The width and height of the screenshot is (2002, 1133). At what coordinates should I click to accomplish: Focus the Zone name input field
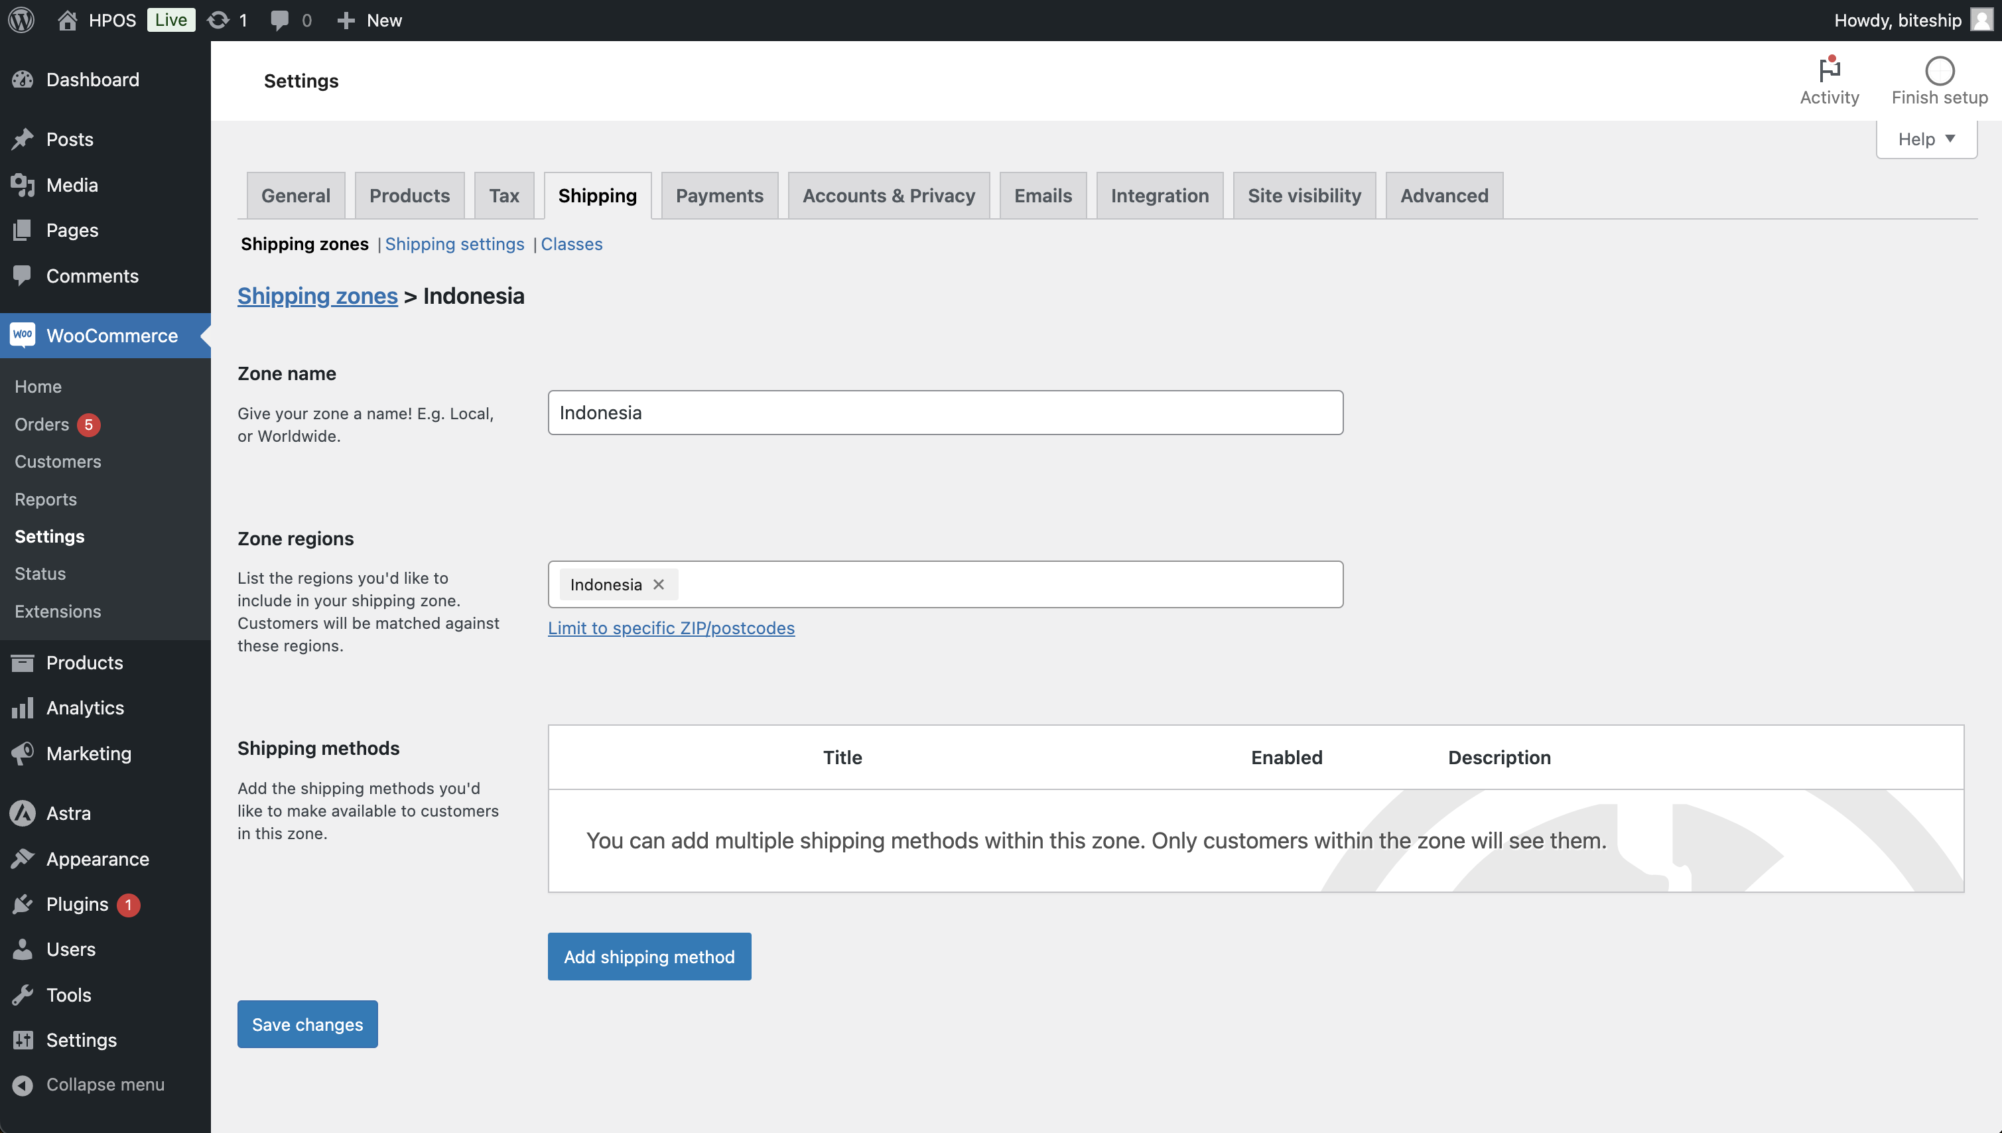point(945,413)
